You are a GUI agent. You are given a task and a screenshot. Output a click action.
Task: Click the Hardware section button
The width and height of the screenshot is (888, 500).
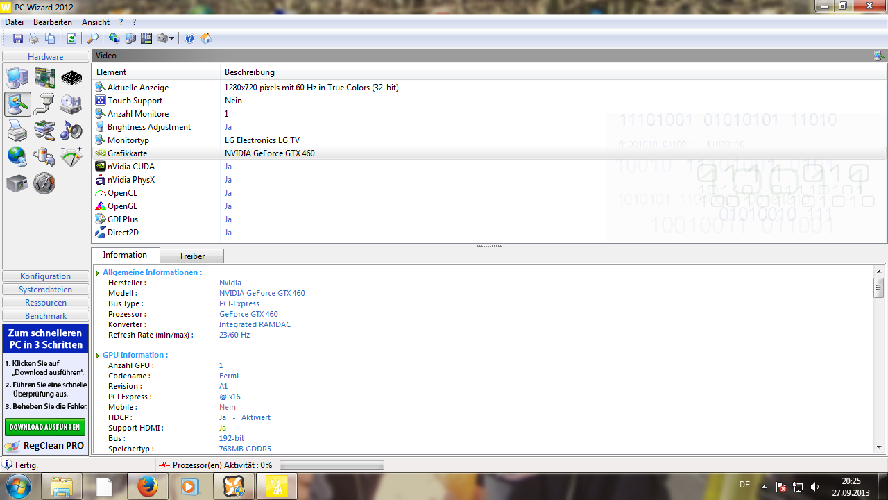coord(46,57)
